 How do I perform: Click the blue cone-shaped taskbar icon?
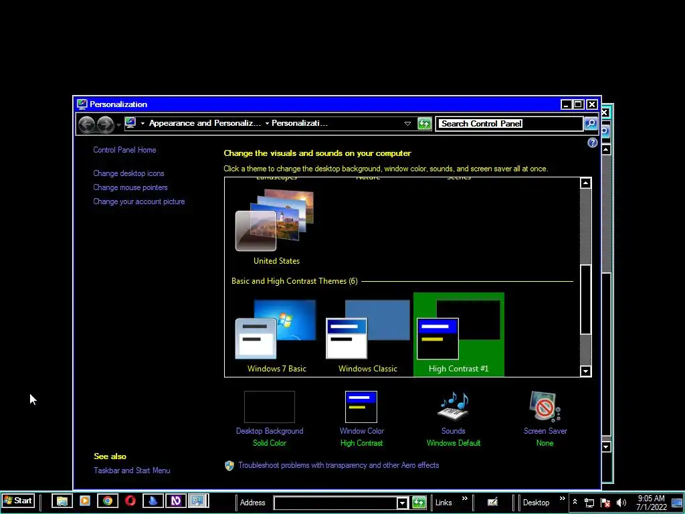[153, 501]
